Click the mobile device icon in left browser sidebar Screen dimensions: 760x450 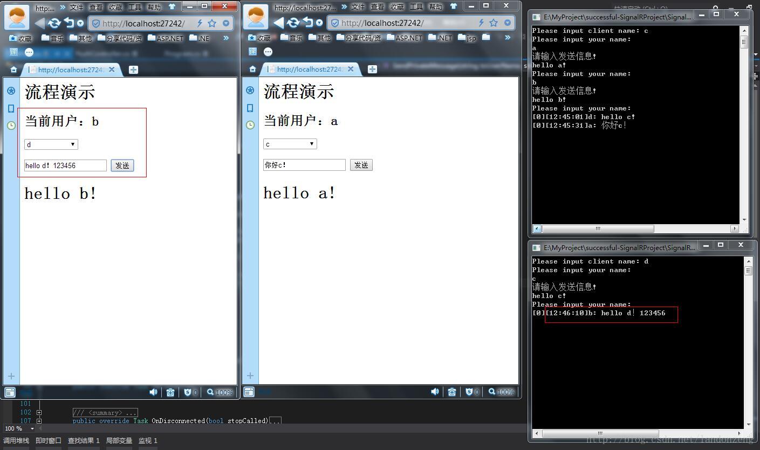[11, 108]
